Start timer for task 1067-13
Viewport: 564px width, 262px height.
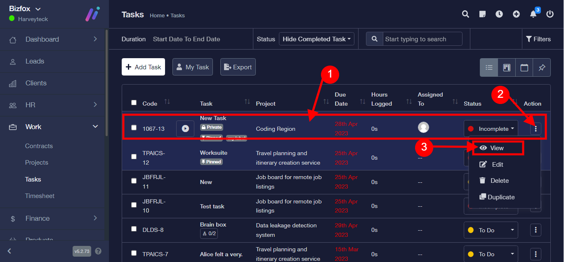(185, 129)
